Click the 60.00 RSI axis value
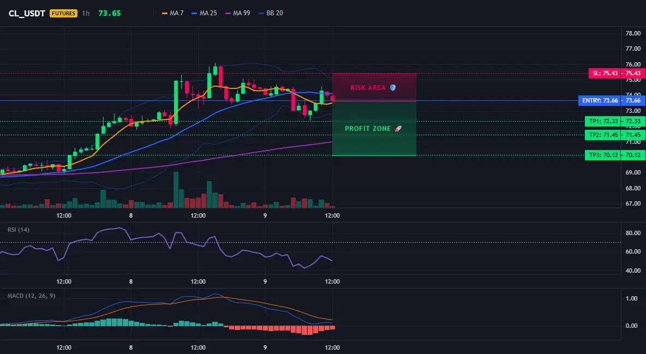This screenshot has width=646, height=354. click(633, 251)
